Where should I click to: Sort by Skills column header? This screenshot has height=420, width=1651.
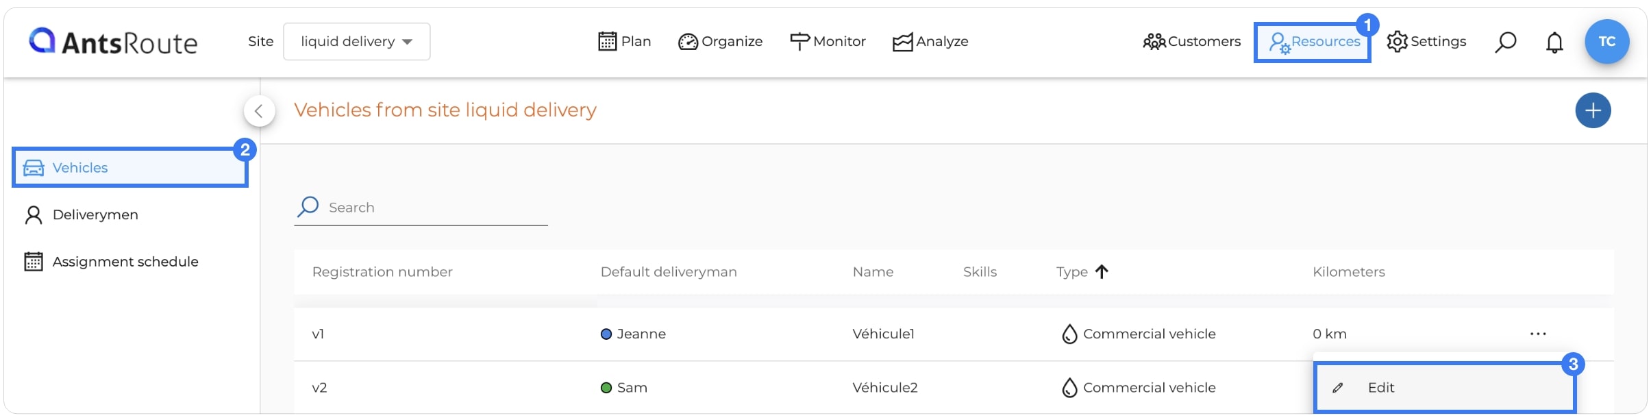980,272
